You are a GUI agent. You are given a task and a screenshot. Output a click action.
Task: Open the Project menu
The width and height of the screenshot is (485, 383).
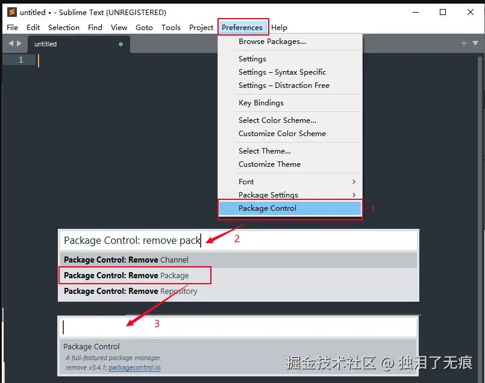coord(201,28)
